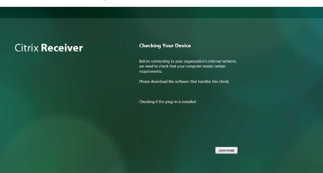Image resolution: width=323 pixels, height=173 pixels.
Task: Click text 'Checking if the plug-in is installed'
Action: pos(168,101)
